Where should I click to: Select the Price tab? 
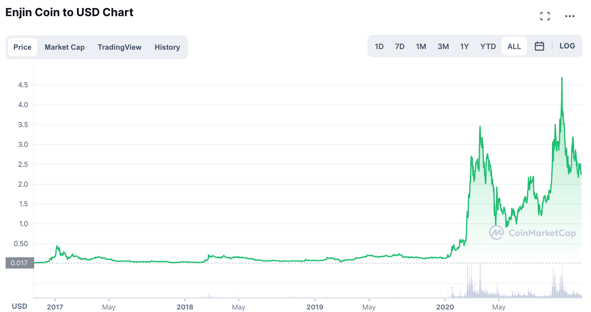22,47
